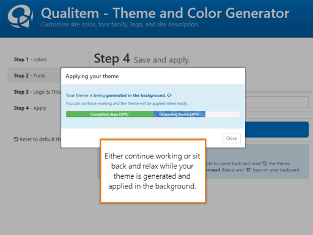Click the 'You can continue working' message
The image size is (313, 235).
point(127,103)
